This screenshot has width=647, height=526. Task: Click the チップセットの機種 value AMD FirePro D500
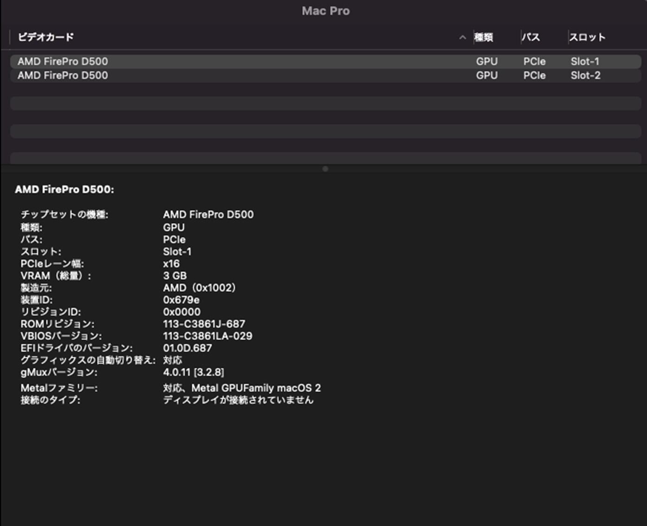[x=208, y=214]
